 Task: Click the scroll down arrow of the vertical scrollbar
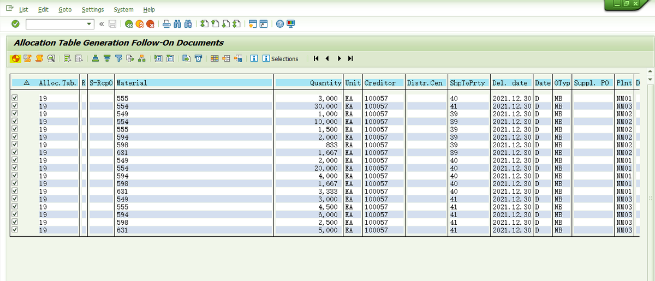pyautogui.click(x=650, y=80)
